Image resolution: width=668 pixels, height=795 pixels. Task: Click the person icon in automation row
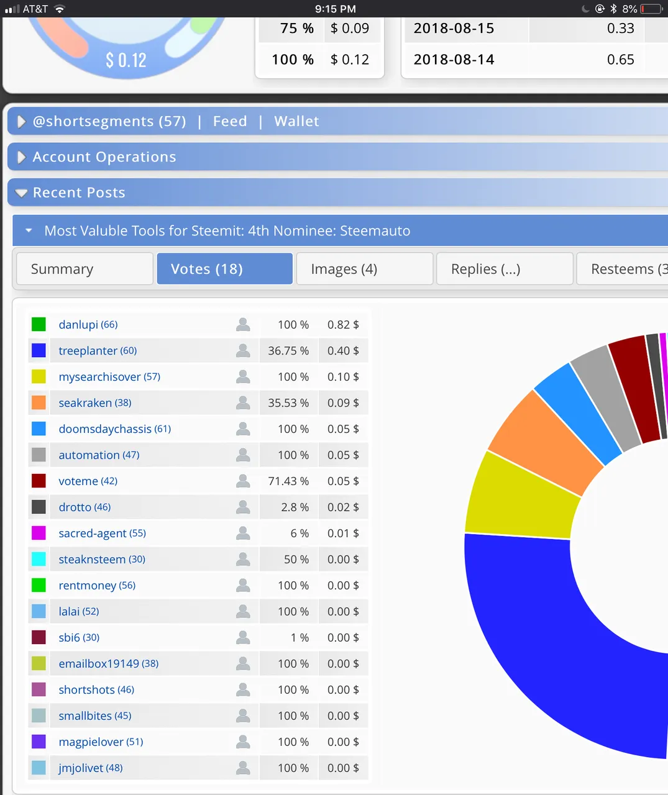[243, 455]
